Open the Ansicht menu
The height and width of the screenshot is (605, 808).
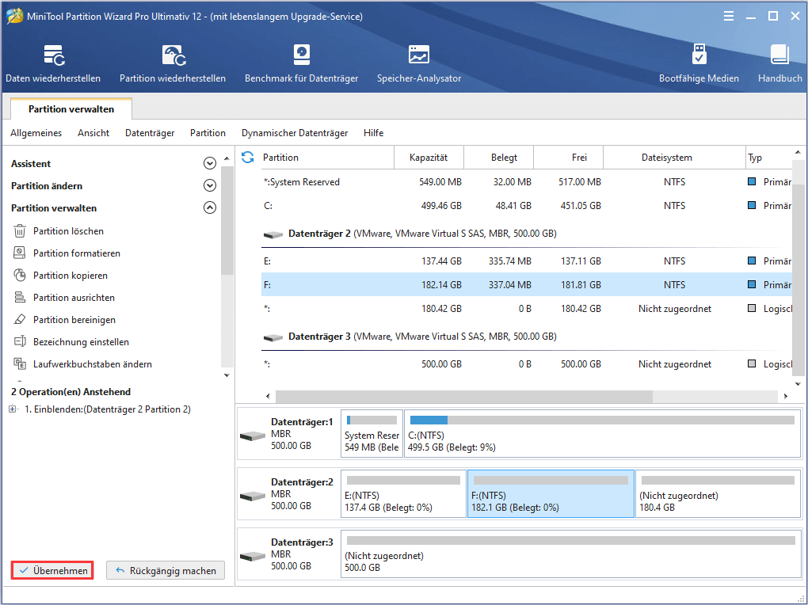(93, 133)
